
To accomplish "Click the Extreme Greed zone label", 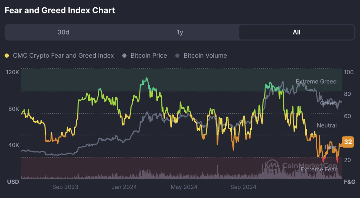I will pyautogui.click(x=316, y=82).
